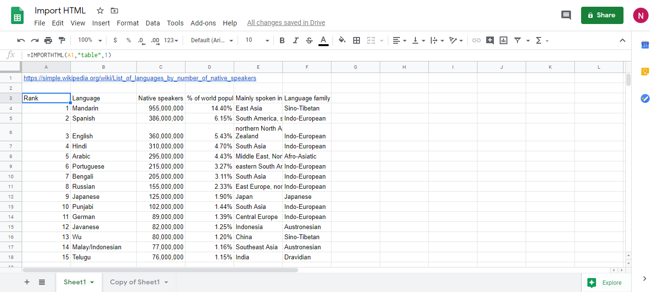Open the text color picker

pyautogui.click(x=323, y=40)
